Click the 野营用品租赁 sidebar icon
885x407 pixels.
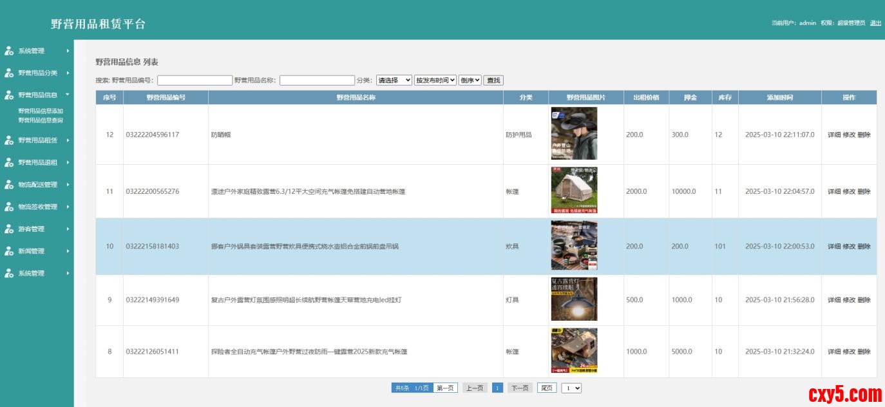pos(9,140)
